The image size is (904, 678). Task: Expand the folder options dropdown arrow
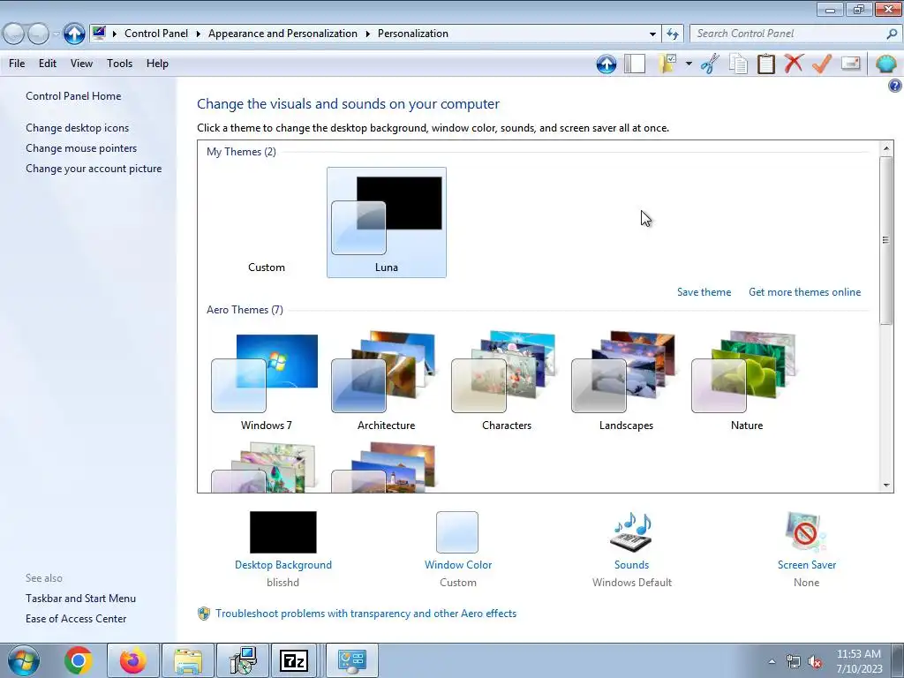click(x=689, y=64)
